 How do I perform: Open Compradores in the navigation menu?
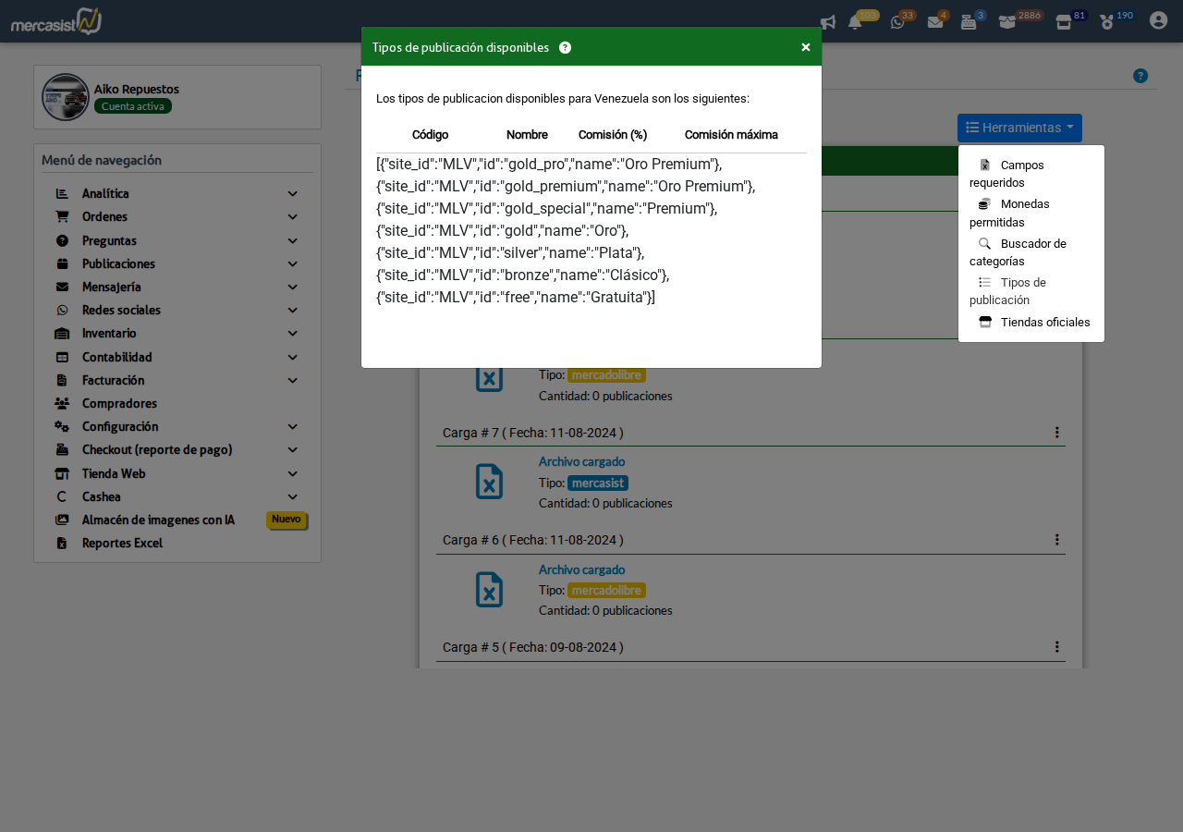[119, 403]
